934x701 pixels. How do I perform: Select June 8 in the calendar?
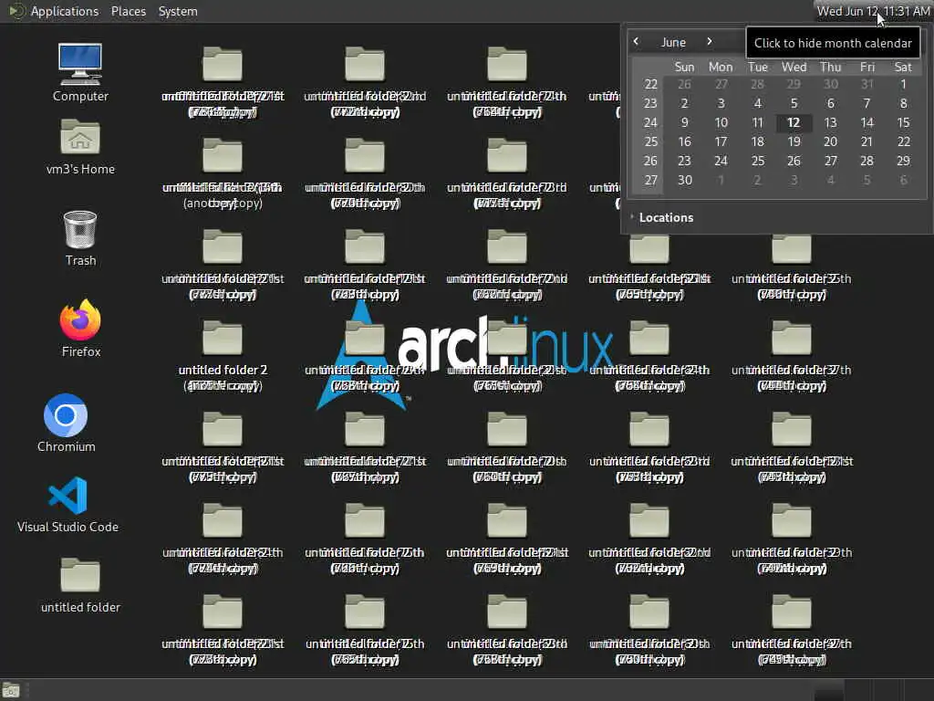coord(903,103)
